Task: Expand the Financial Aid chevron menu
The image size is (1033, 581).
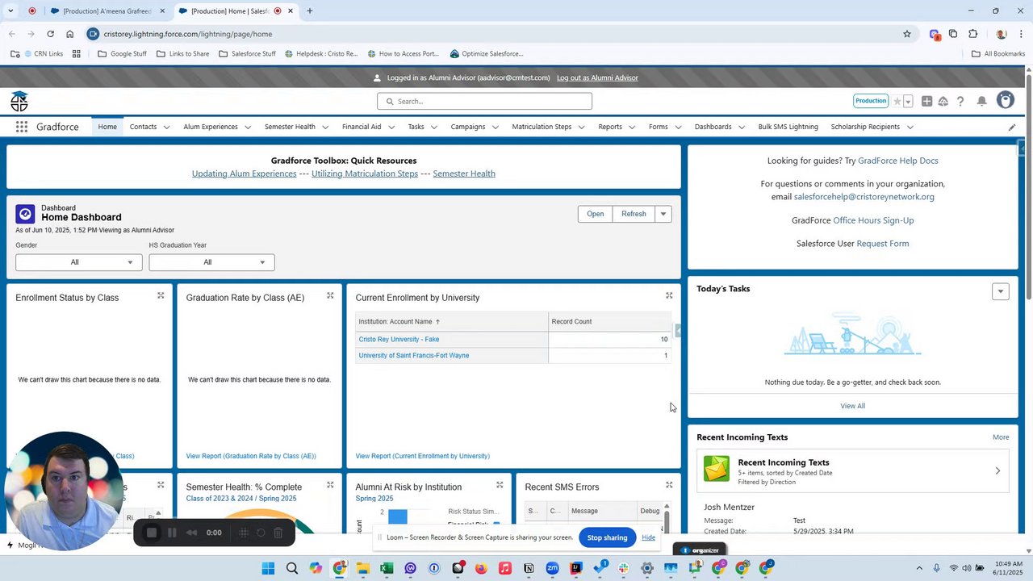Action: pyautogui.click(x=391, y=127)
